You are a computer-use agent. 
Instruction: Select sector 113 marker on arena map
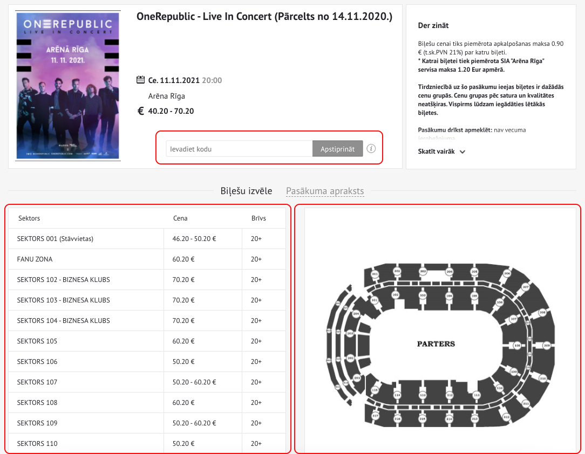(x=423, y=395)
